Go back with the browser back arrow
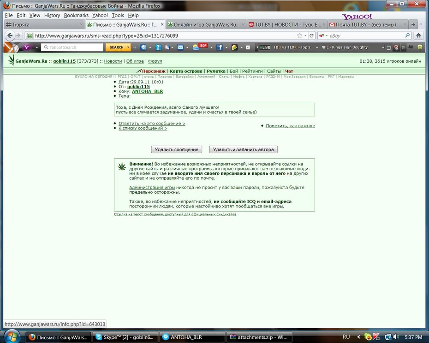This screenshot has height=343, width=429. tap(10, 35)
